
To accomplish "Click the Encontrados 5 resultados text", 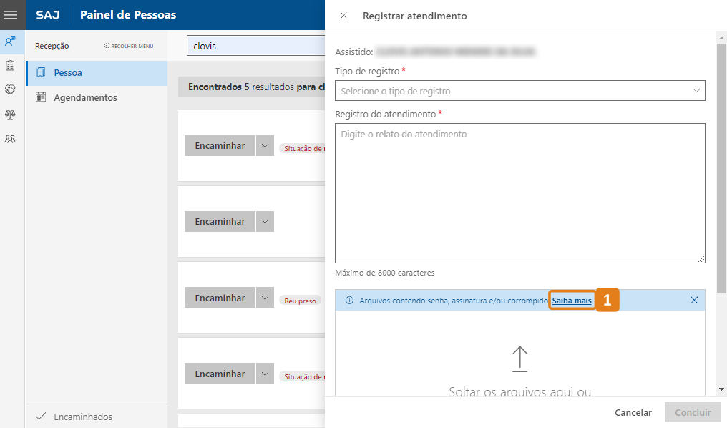I will [x=256, y=87].
